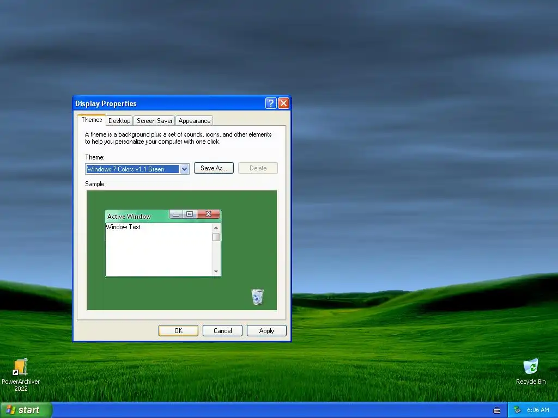558x418 pixels.
Task: Switch to the Desktop tab
Action: pos(119,121)
